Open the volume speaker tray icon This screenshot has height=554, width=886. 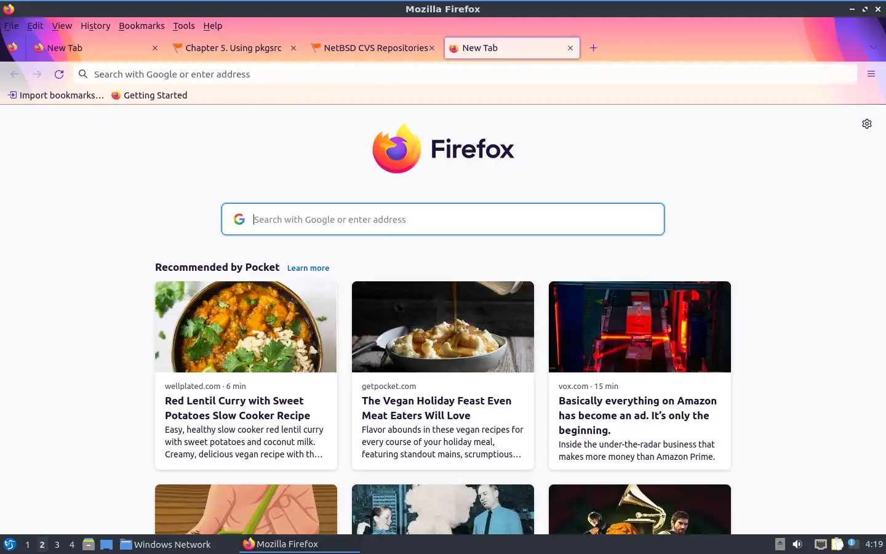click(797, 544)
